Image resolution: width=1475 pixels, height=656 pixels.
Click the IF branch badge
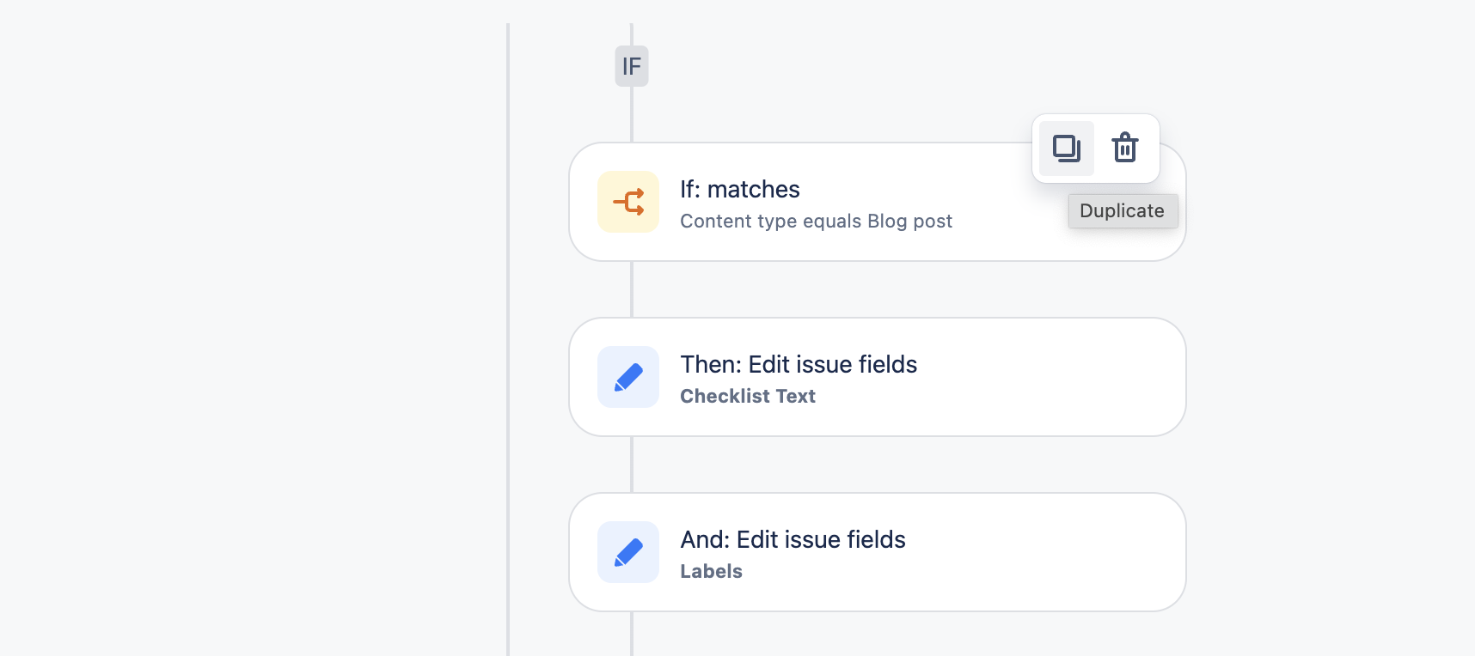[x=631, y=66]
